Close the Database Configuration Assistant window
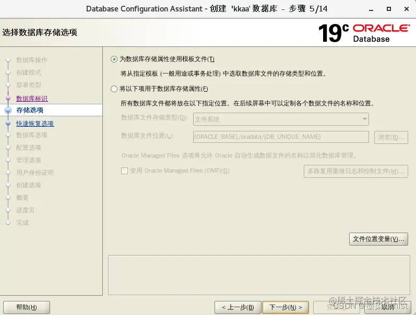Viewport: 416px width, 315px height. 407,9
